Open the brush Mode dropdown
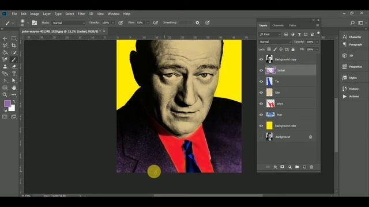The image size is (369, 207). [69, 23]
